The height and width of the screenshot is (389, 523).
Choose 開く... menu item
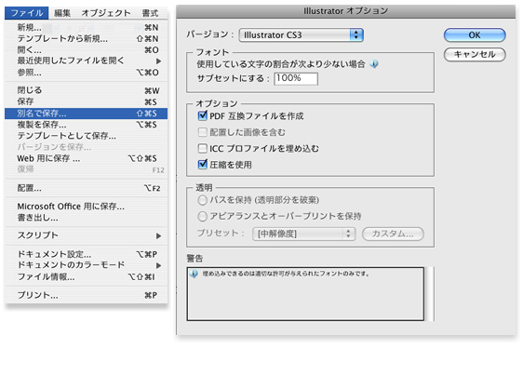[x=86, y=50]
